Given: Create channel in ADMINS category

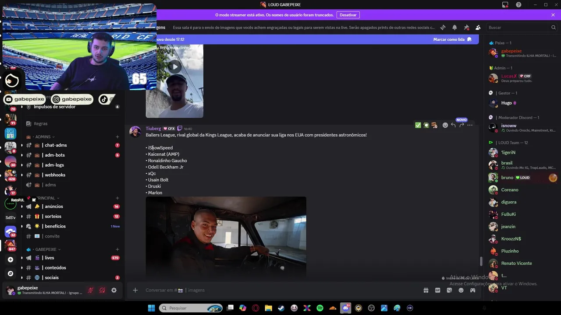Looking at the screenshot, I should pos(117,137).
